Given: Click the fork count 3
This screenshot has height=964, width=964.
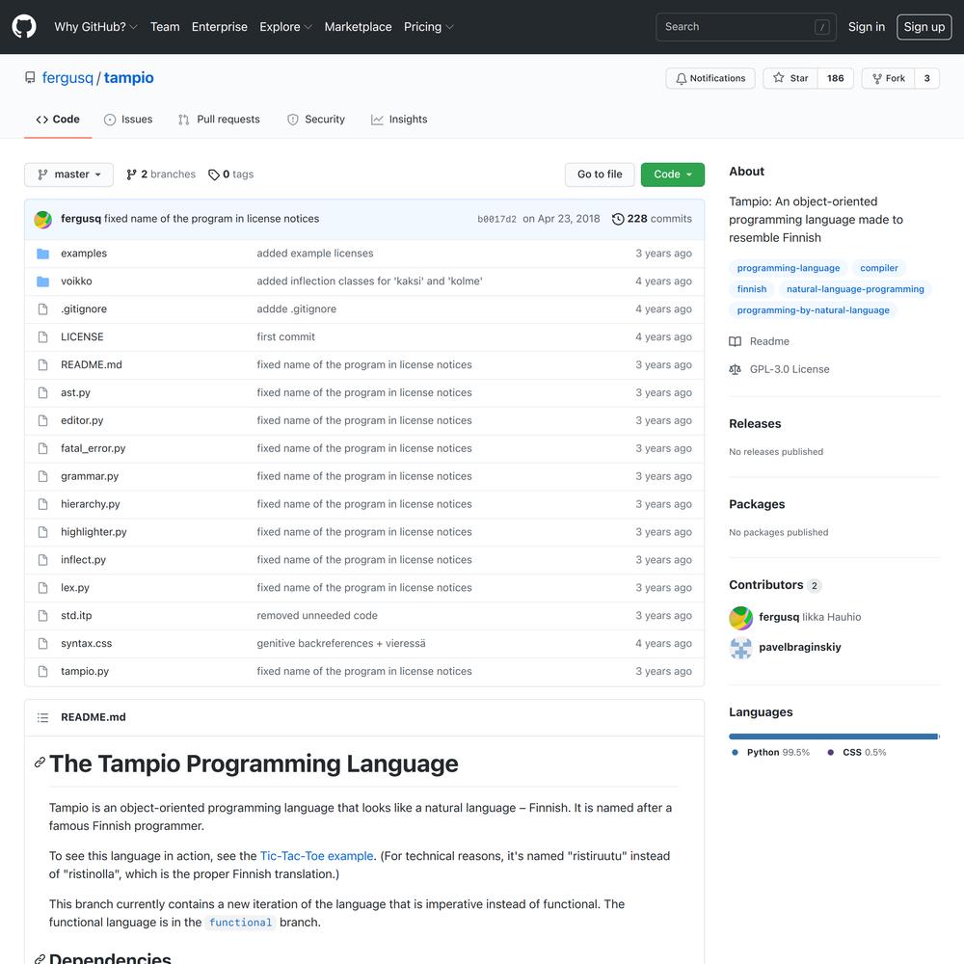Looking at the screenshot, I should tap(926, 78).
